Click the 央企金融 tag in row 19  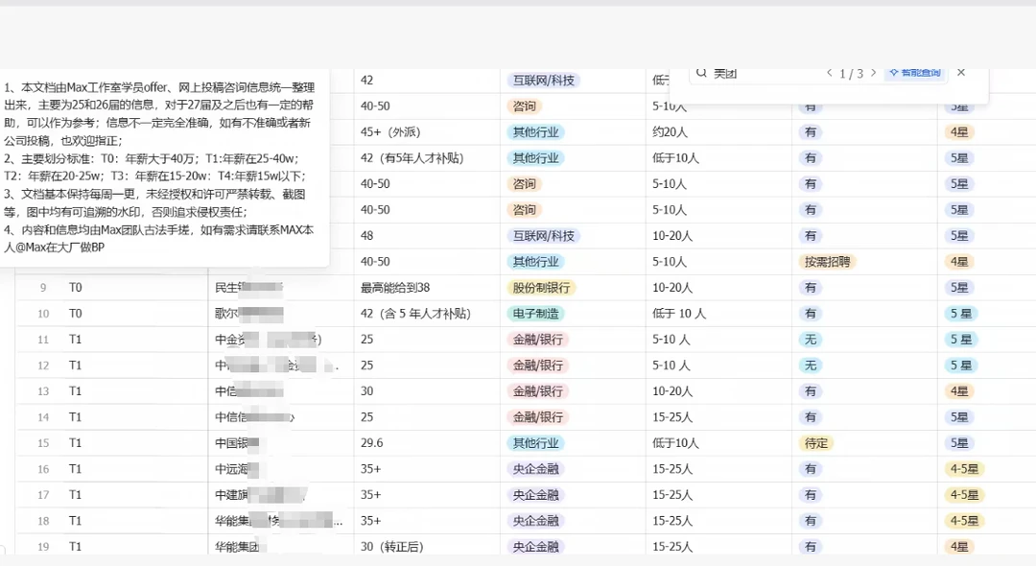click(536, 546)
